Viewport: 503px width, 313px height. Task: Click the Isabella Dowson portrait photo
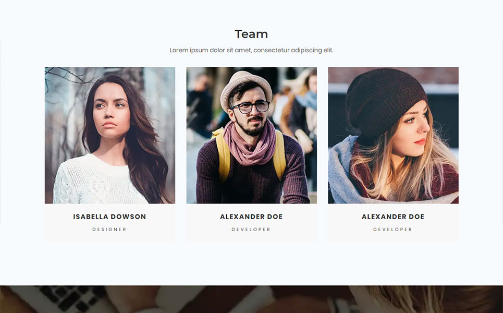tap(109, 135)
